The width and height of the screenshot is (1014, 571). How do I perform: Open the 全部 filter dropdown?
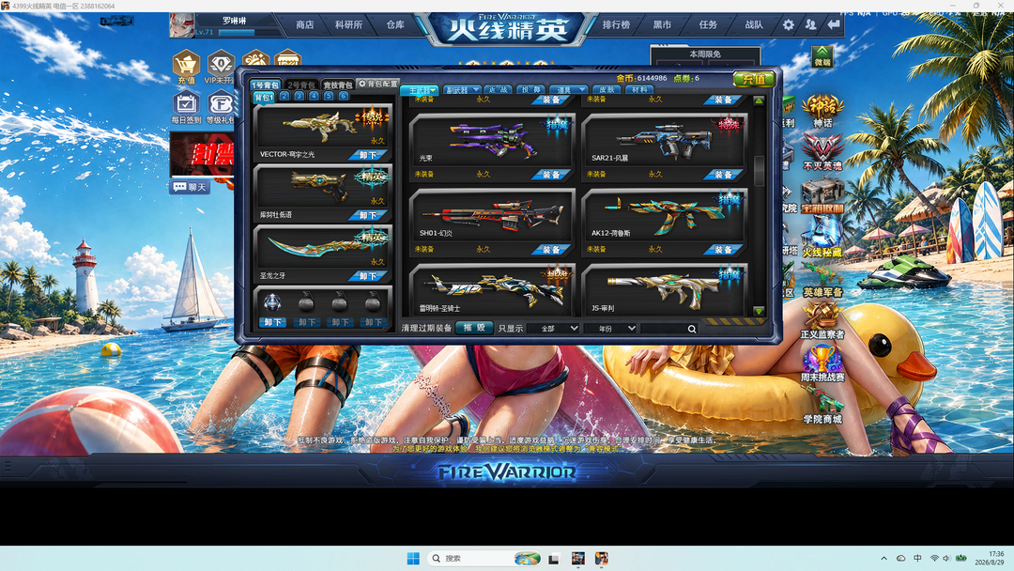tap(554, 329)
